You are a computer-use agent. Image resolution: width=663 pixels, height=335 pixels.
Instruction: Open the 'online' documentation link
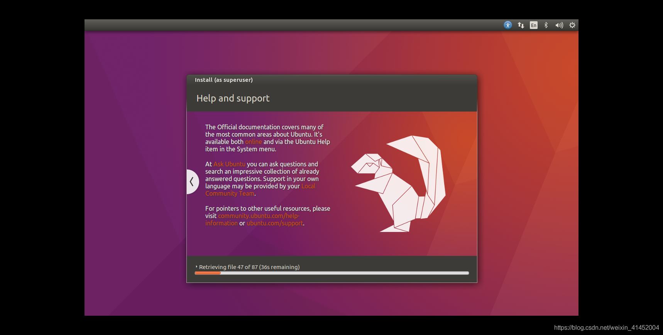click(x=253, y=142)
